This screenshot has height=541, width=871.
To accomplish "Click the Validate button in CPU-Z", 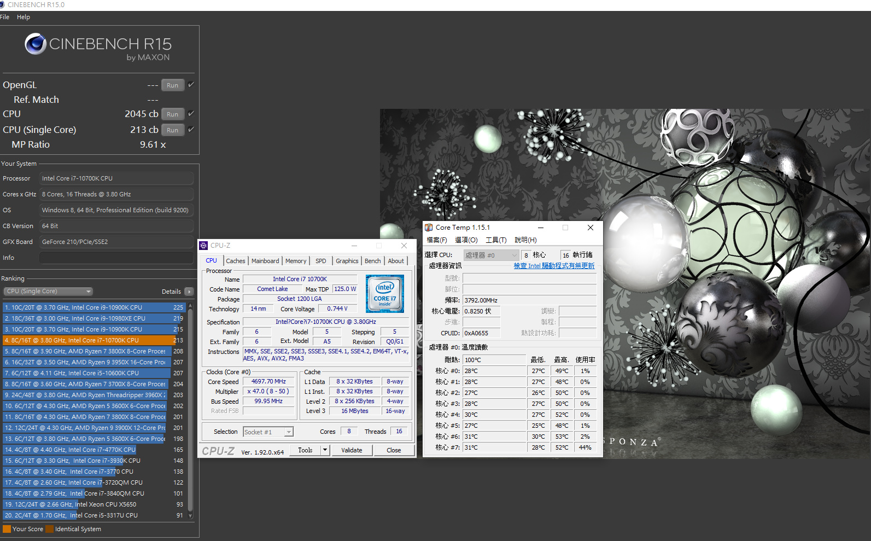I will click(x=352, y=450).
